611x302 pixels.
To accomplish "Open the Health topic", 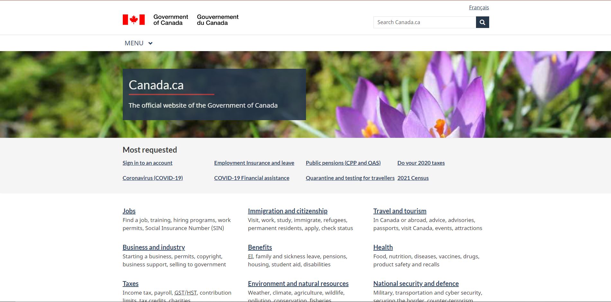I will pyautogui.click(x=383, y=247).
